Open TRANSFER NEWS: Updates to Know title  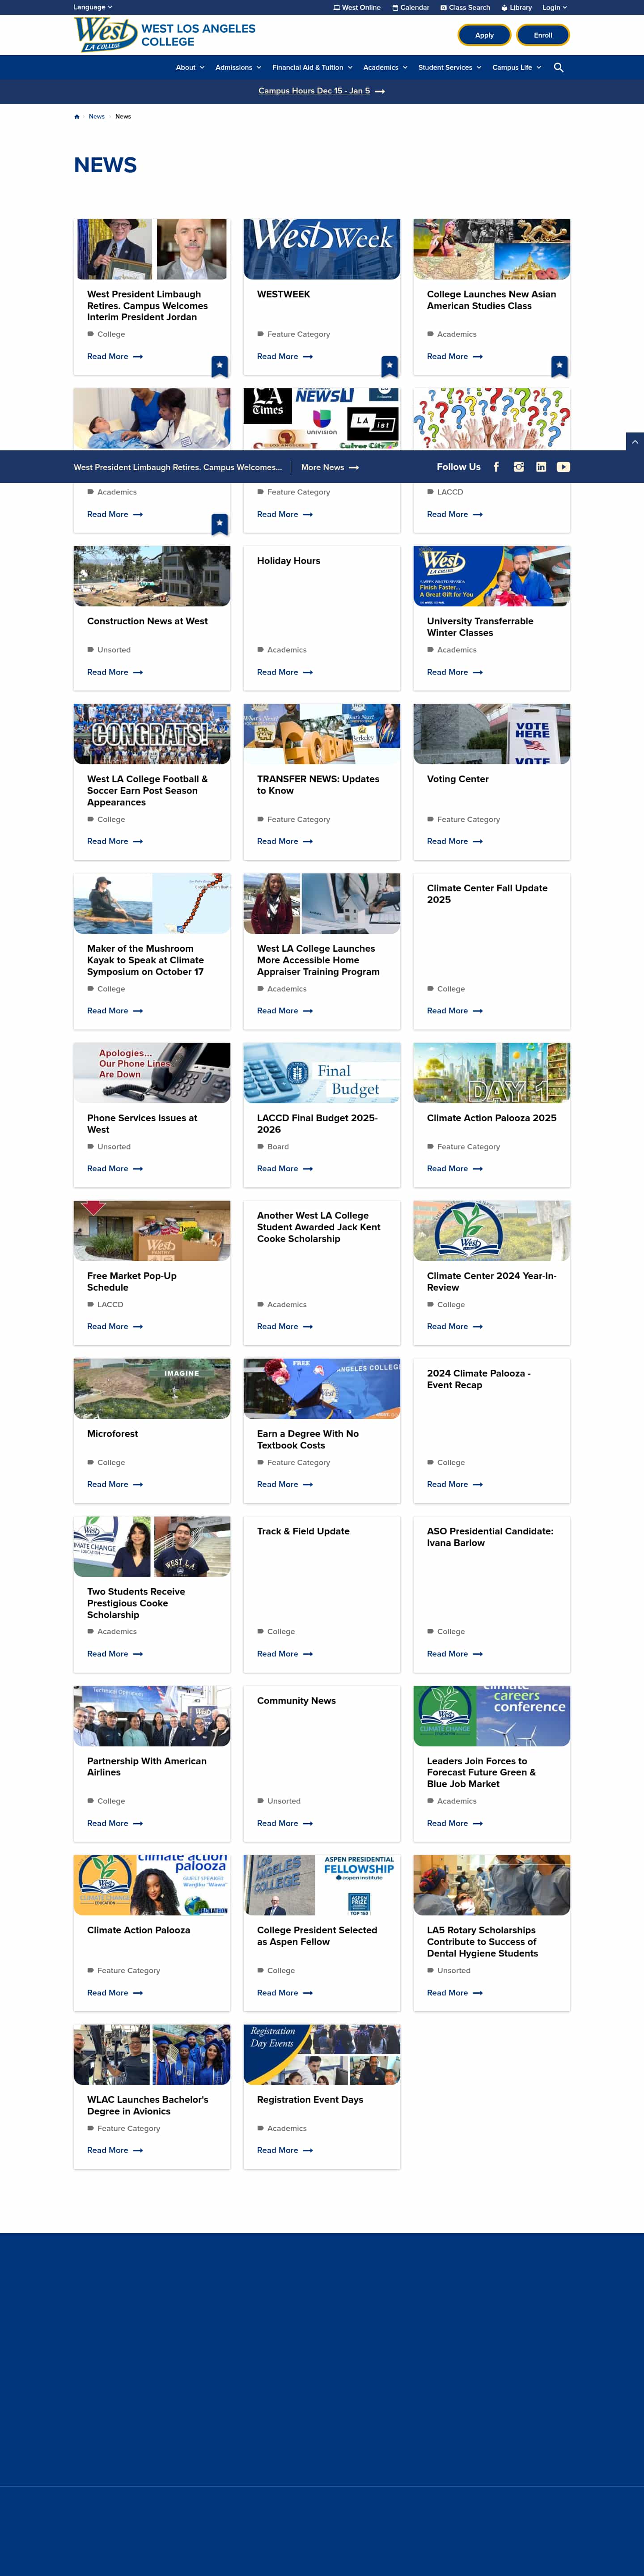tap(318, 785)
